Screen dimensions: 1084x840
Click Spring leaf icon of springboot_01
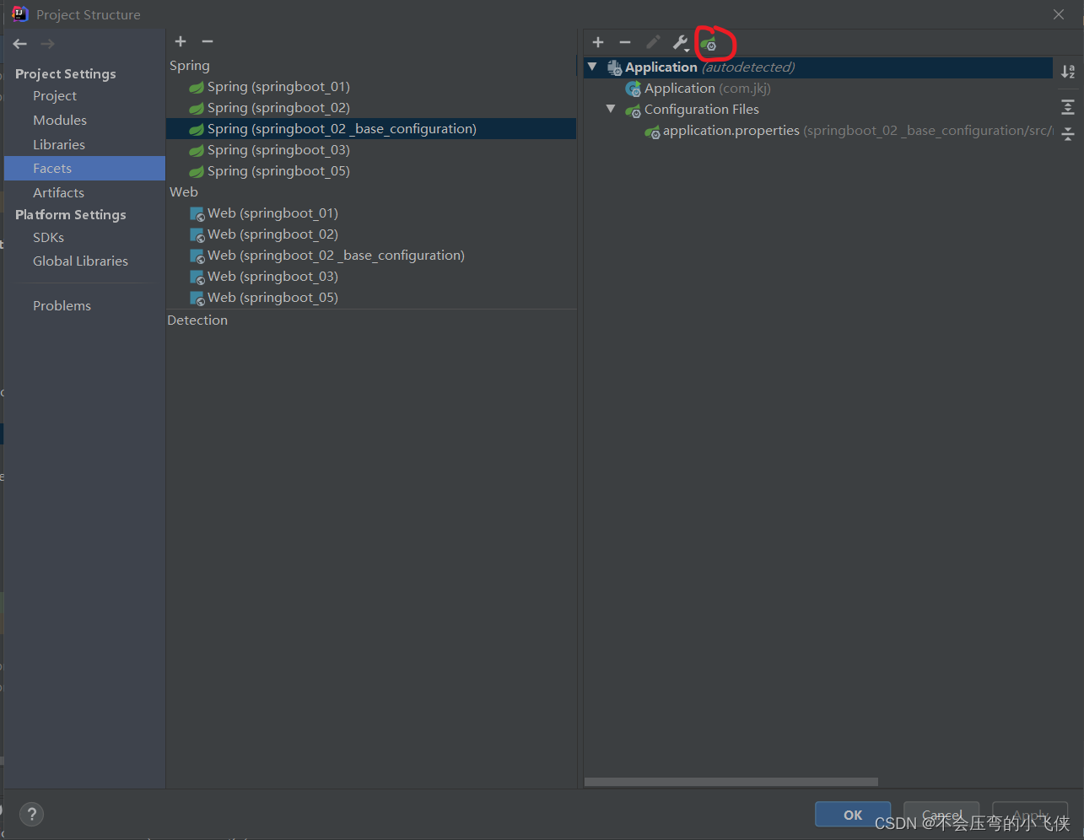[197, 87]
